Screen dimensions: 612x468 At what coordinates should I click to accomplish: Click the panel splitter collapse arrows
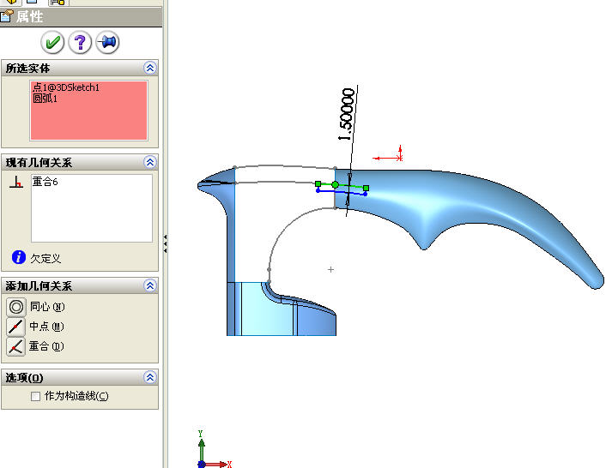[x=165, y=244]
